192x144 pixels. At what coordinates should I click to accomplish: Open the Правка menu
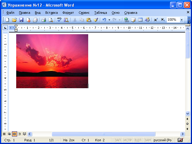(25, 13)
